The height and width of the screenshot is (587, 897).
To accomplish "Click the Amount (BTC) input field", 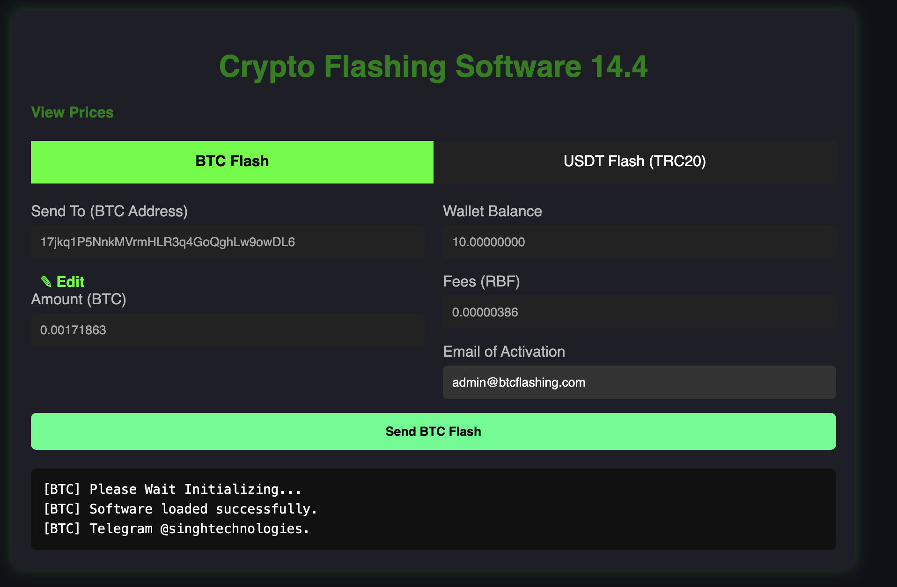I will (x=227, y=330).
